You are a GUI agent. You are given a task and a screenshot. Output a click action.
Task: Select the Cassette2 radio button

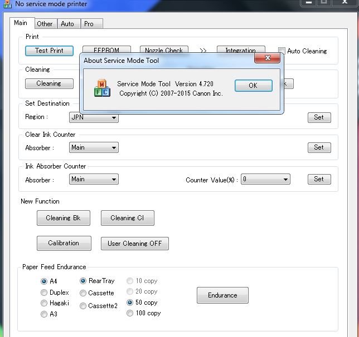pos(83,306)
